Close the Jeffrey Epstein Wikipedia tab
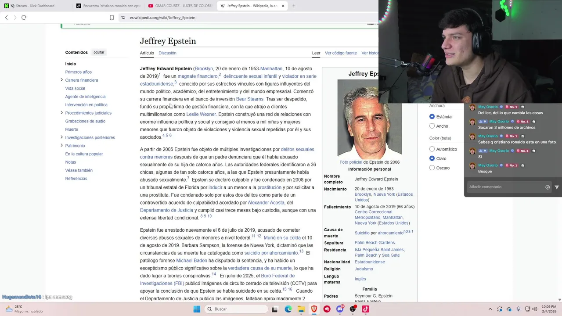Viewport: 562px width, 316px height. [283, 6]
